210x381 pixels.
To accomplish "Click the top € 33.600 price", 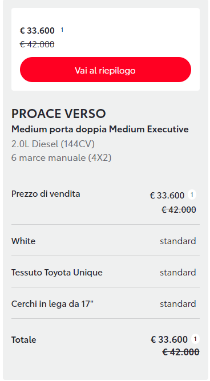I will pos(37,31).
